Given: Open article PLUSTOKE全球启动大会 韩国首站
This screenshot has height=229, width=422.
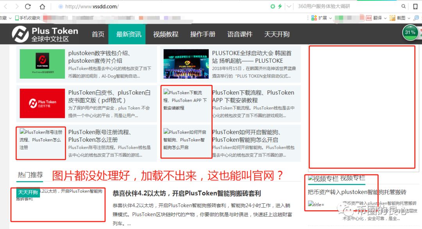Looking at the screenshot, I should [252, 57].
